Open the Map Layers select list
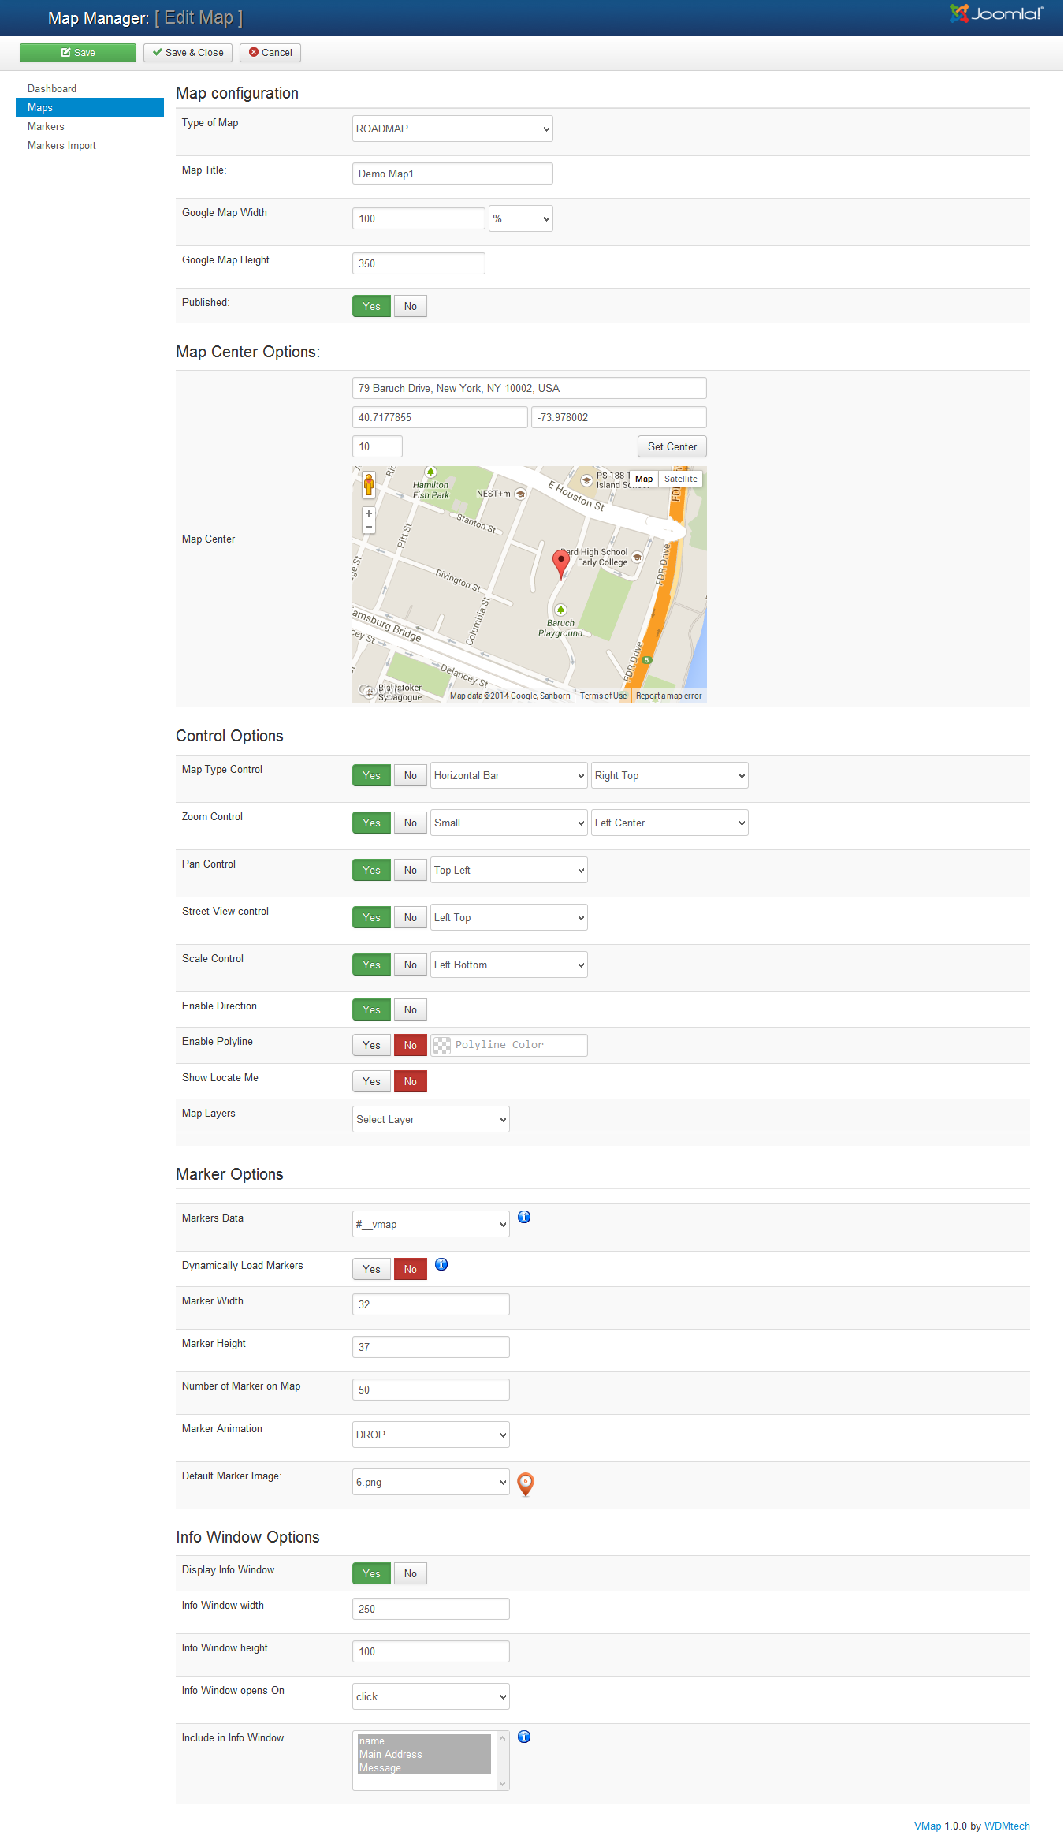 [x=430, y=1119]
